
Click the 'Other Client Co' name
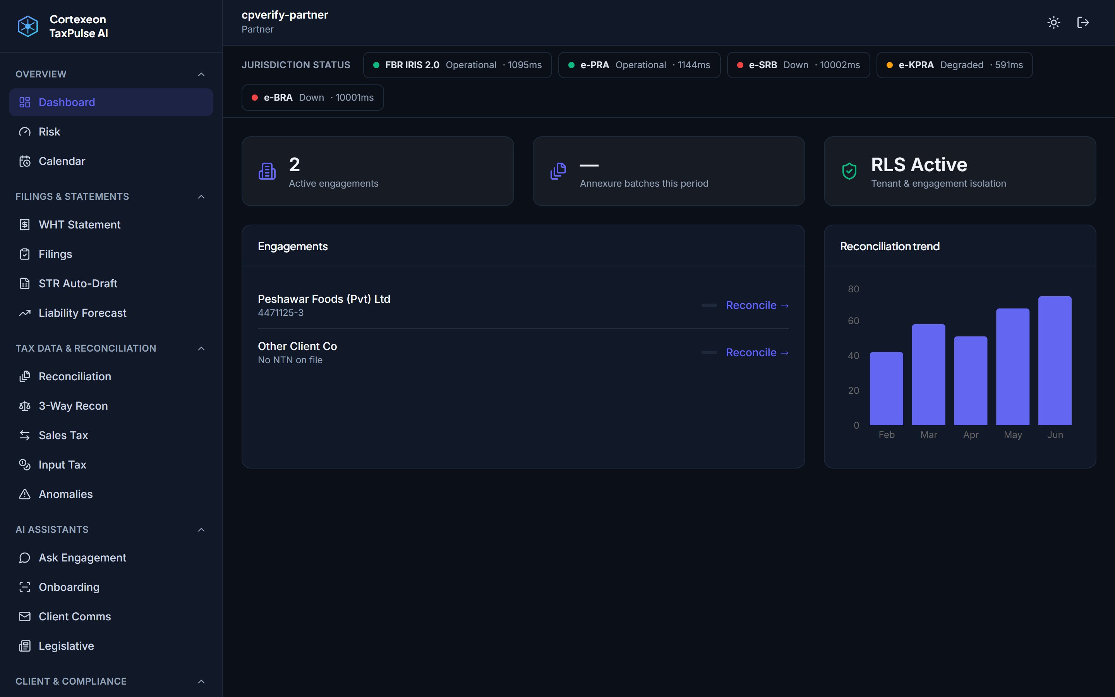[297, 346]
